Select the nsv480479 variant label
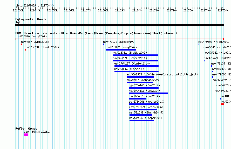Viewport: 231px width, 149px height. pos(221,69)
